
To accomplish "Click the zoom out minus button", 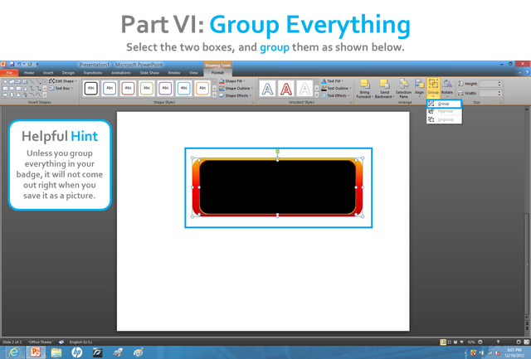I will click(x=480, y=342).
